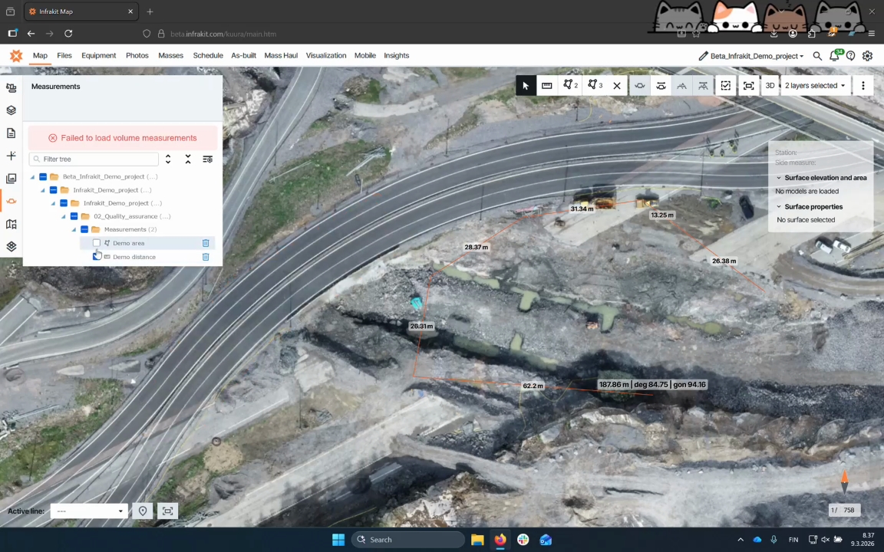Select the ruler distance measurement tool
884x552 pixels.
pos(546,86)
